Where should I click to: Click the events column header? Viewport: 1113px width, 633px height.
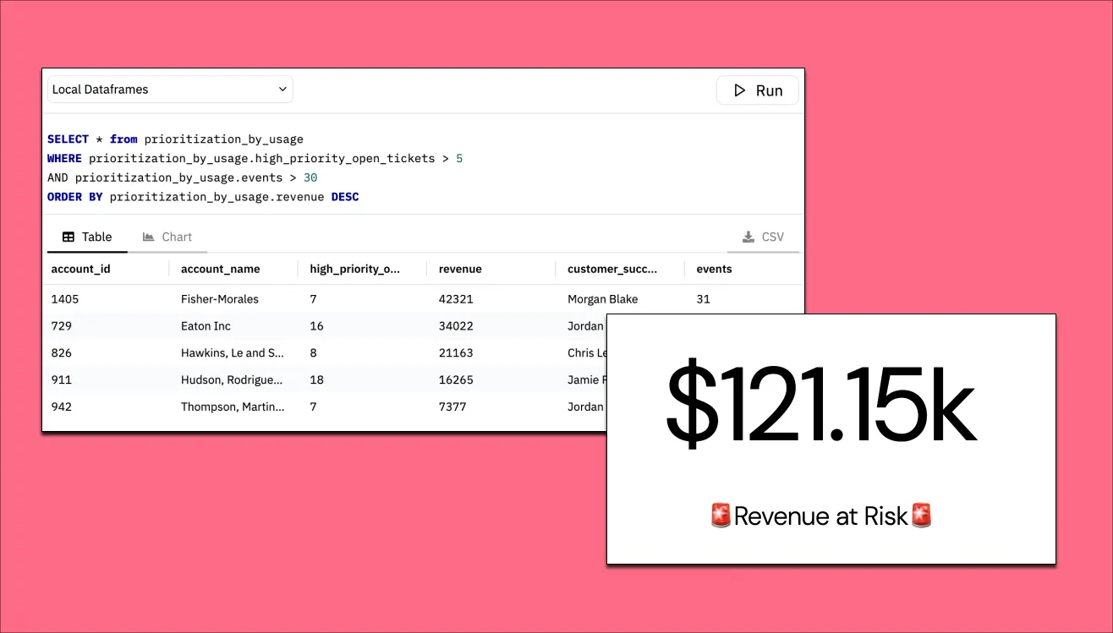714,269
